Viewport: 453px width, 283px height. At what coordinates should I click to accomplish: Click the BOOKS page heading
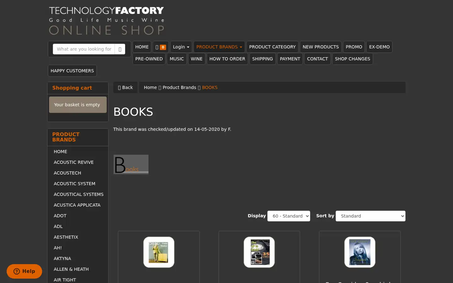point(133,112)
